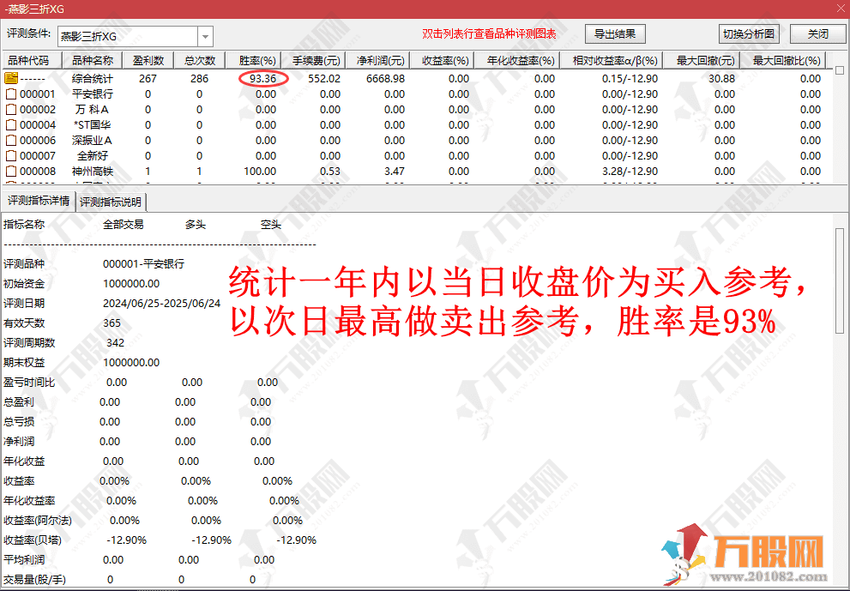Close the window with the title-bar X
The width and height of the screenshot is (850, 591).
[x=841, y=8]
